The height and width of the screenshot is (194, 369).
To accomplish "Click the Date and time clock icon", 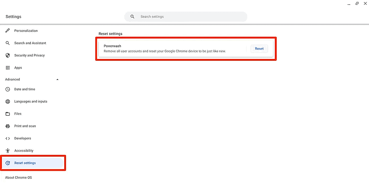I will coord(7,89).
